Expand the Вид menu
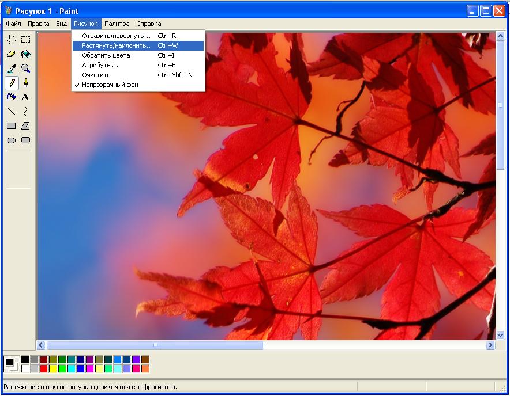 pyautogui.click(x=62, y=24)
